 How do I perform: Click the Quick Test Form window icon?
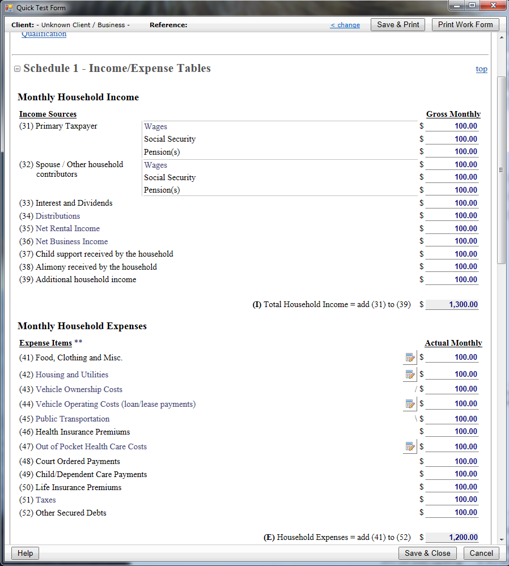pos(9,7)
